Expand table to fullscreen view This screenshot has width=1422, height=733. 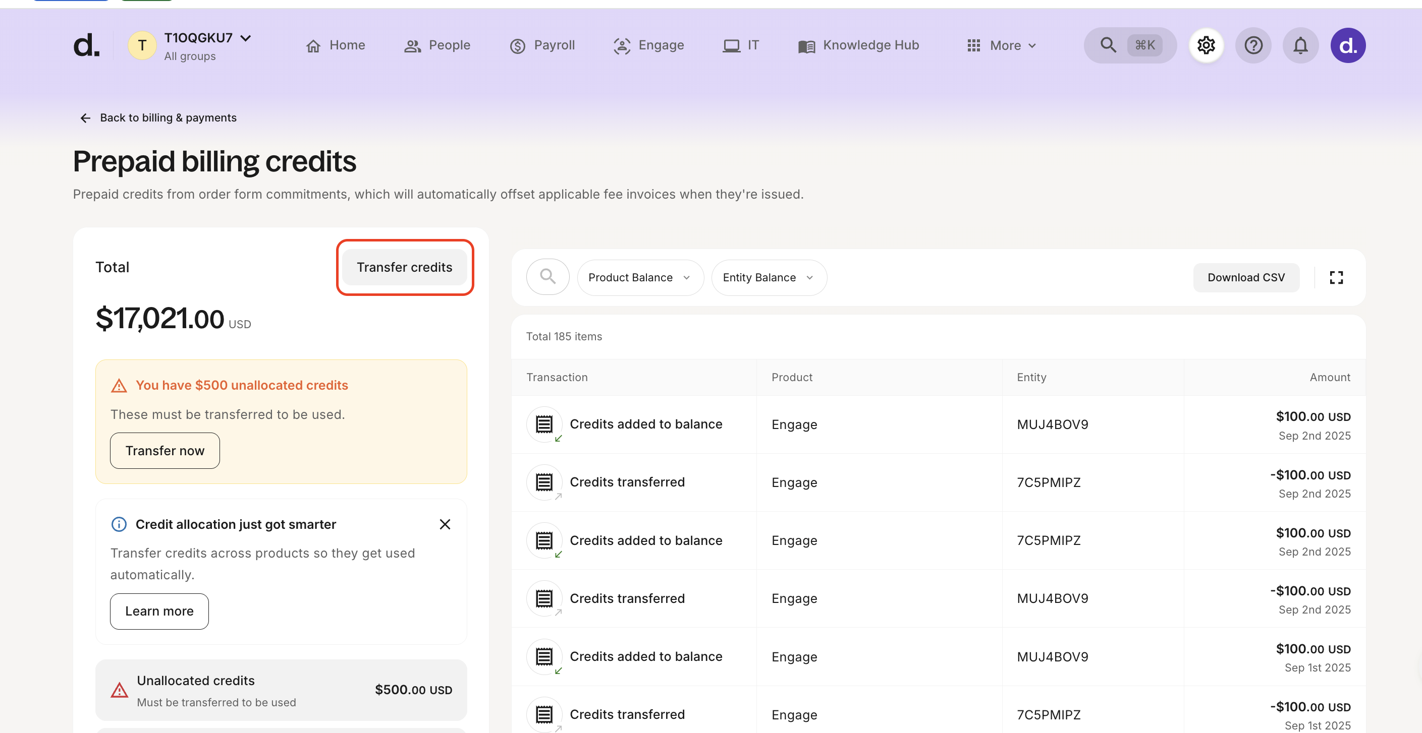click(x=1336, y=277)
